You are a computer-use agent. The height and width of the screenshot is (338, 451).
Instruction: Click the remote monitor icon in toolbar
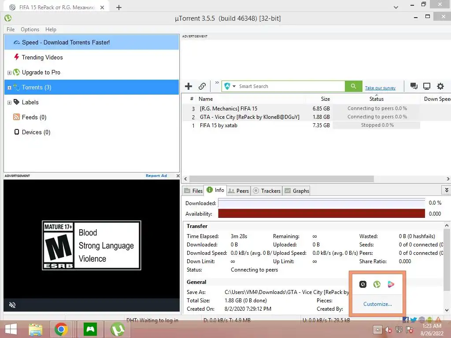pos(427,86)
